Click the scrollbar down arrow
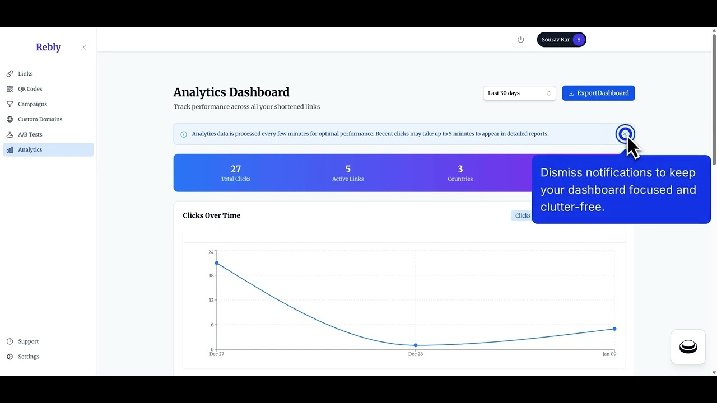 [x=714, y=372]
